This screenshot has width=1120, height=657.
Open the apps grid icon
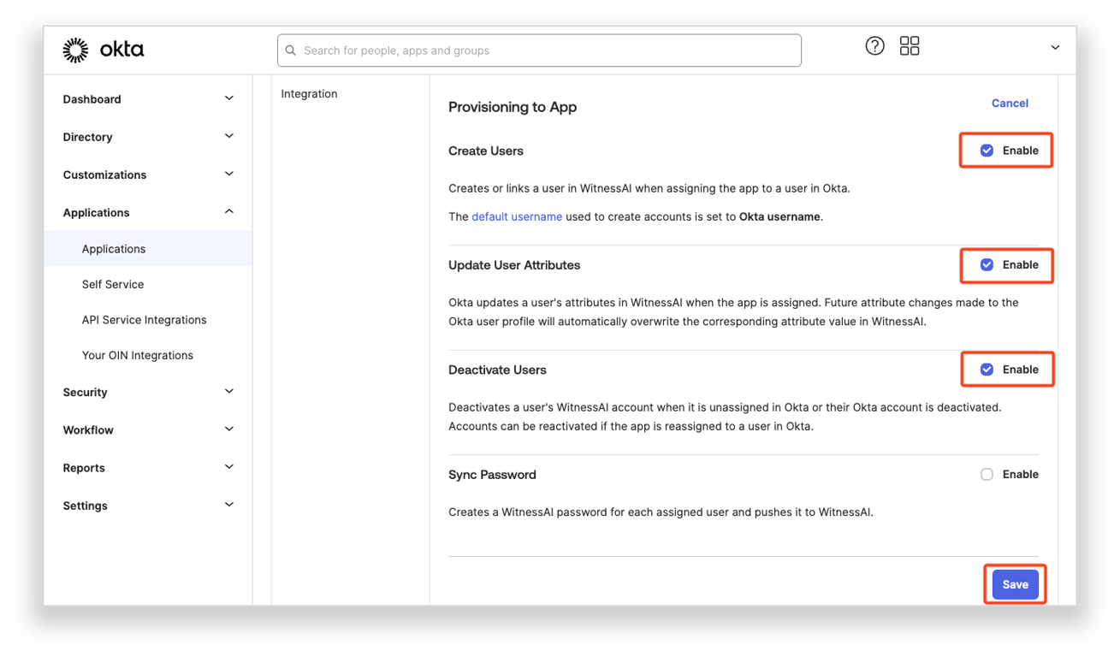(910, 46)
